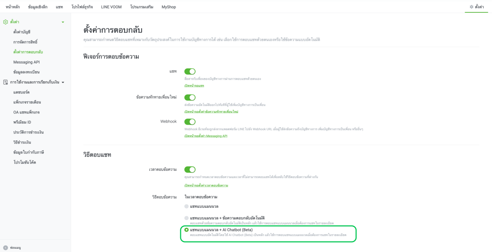Go to the MyShop tab

tap(169, 7)
